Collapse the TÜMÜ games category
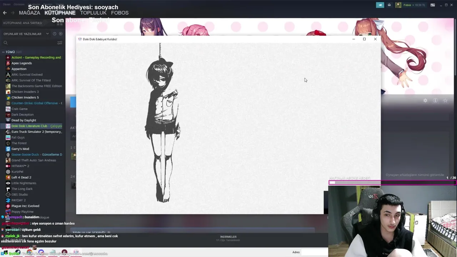 pos(4,52)
